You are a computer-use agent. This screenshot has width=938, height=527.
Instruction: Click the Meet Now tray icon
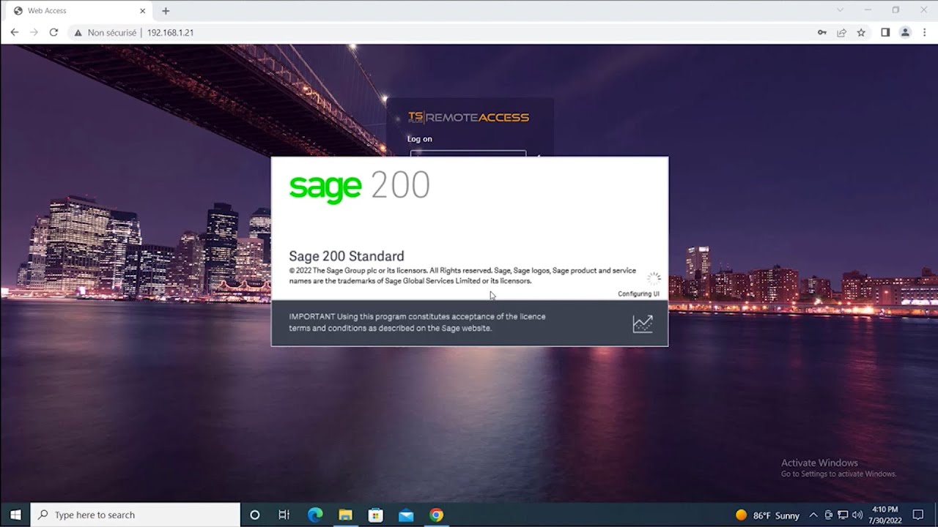(x=829, y=515)
